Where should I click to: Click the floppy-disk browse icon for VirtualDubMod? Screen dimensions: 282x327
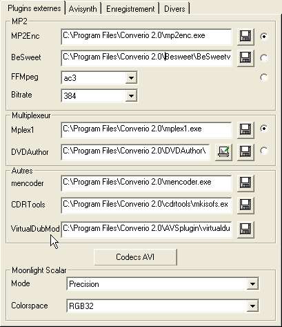(x=245, y=229)
